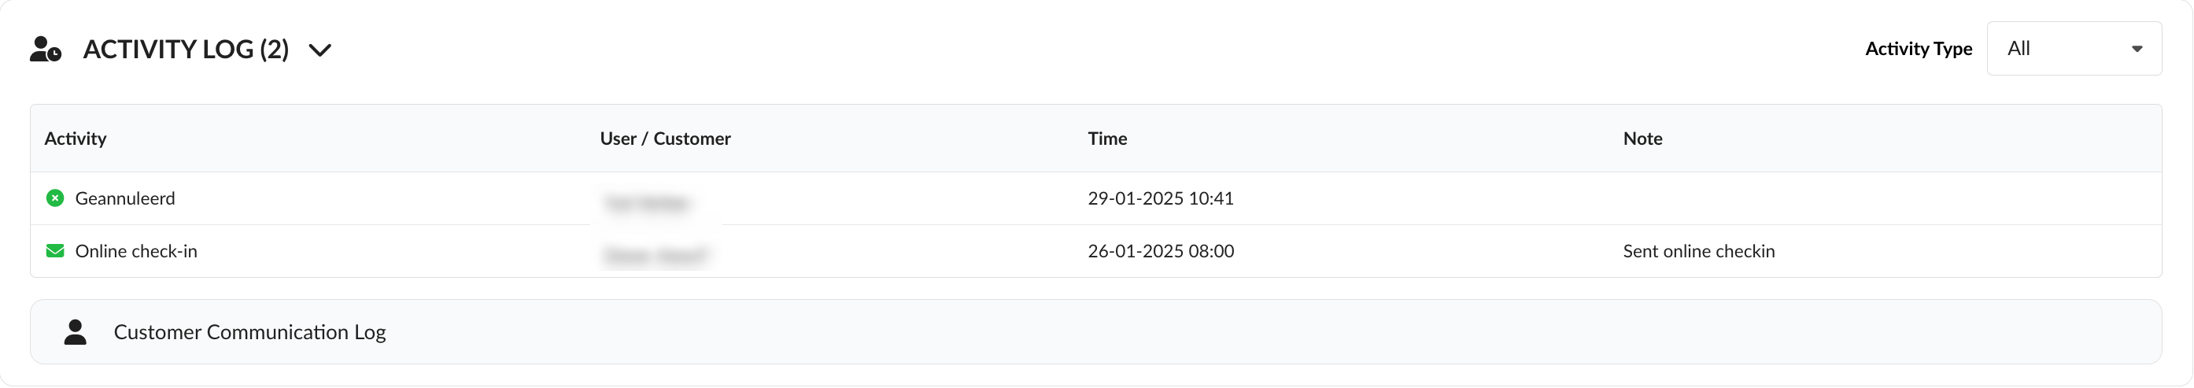Collapse the Activity Log section chevron
The image size is (2194, 388).
point(320,50)
